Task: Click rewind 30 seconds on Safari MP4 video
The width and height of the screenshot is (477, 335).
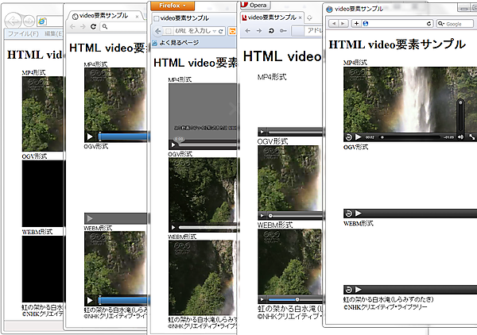Action: (x=349, y=137)
